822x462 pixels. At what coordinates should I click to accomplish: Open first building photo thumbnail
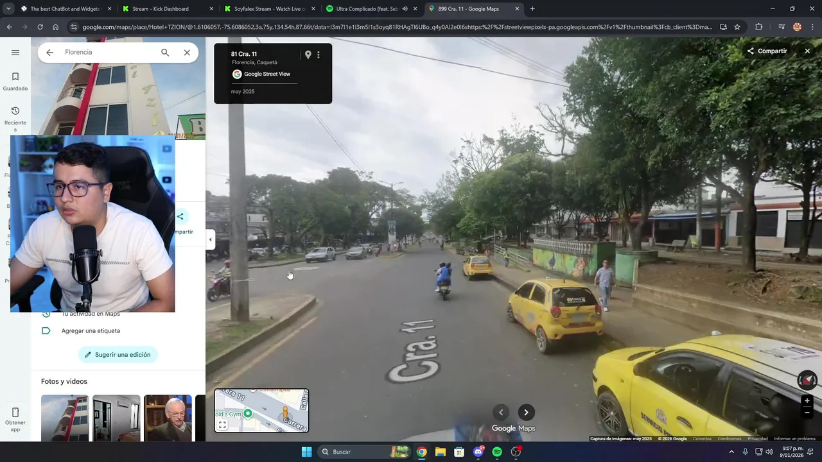pyautogui.click(x=65, y=418)
